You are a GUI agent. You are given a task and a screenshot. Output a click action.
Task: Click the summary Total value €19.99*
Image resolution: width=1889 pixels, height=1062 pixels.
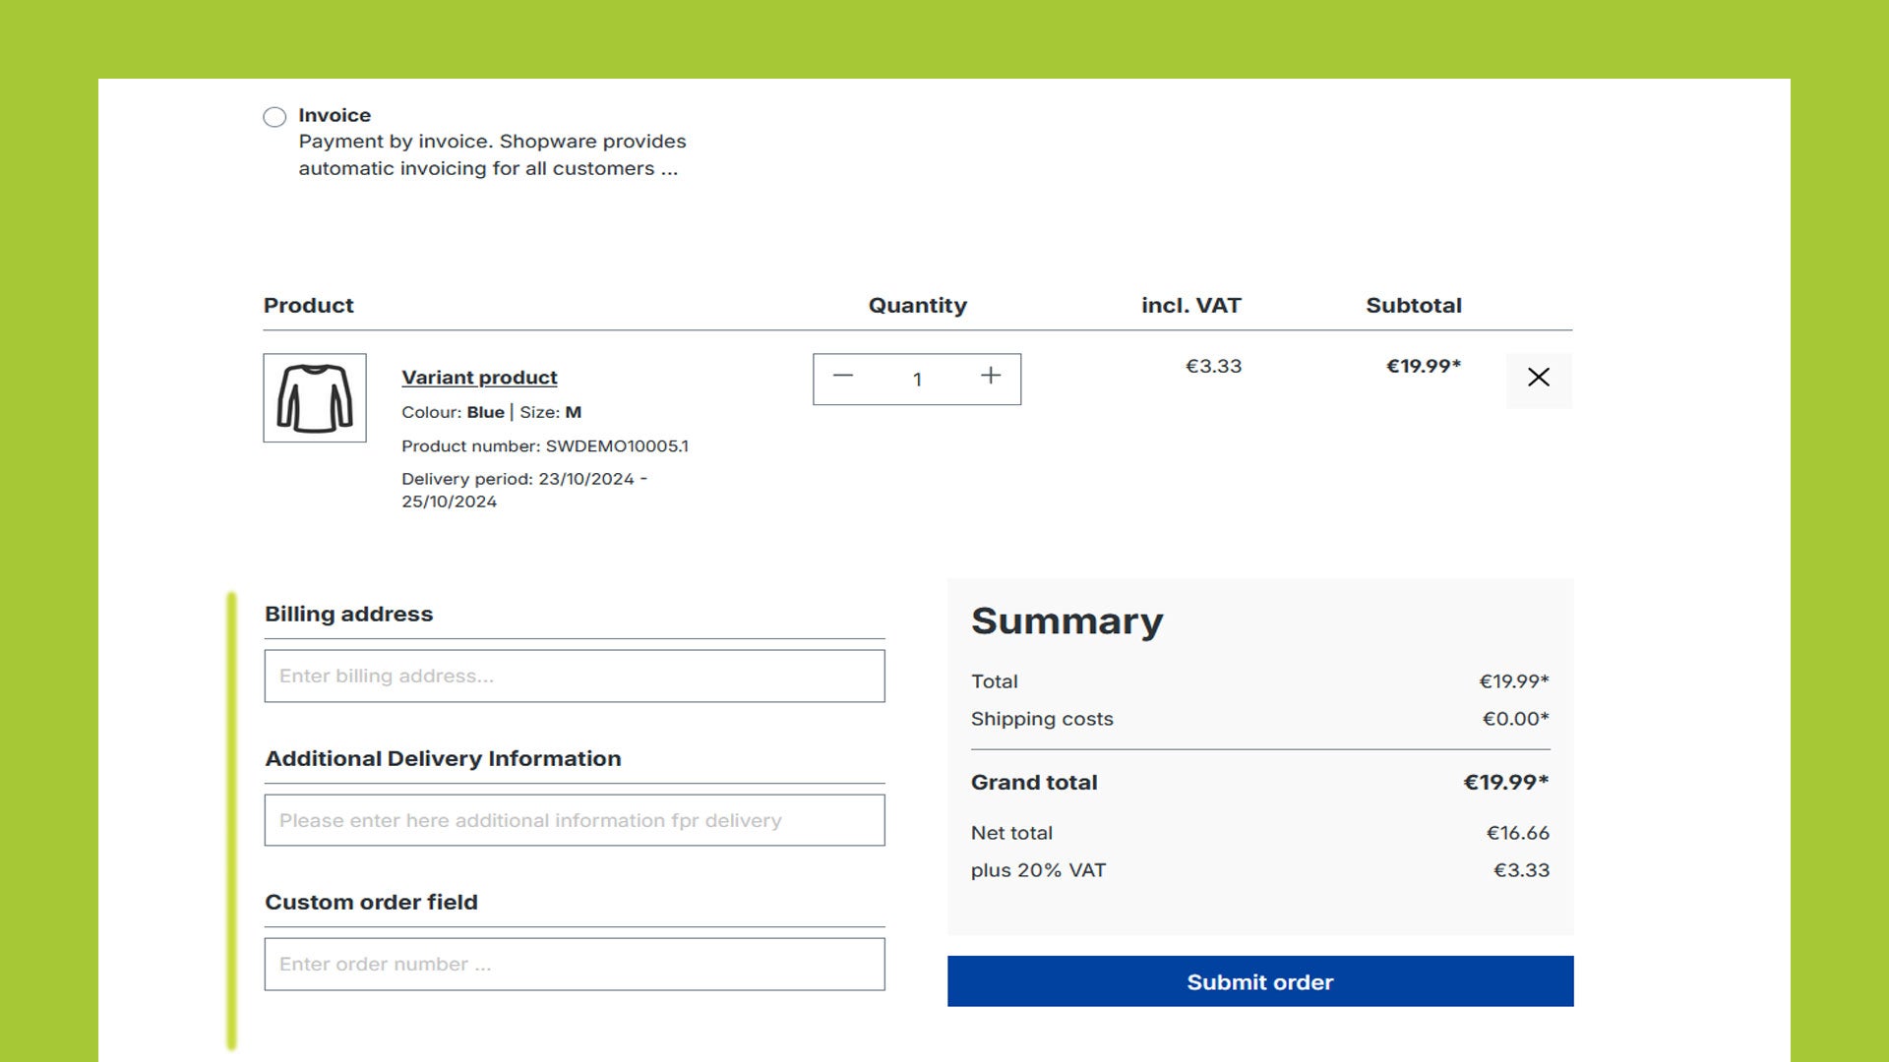(x=1514, y=681)
